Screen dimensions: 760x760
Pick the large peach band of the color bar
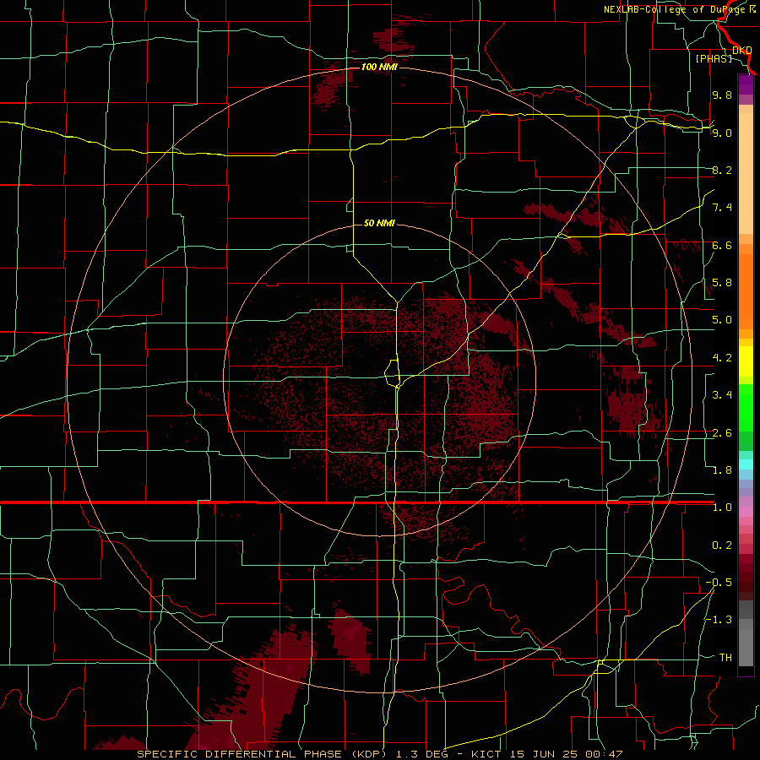tap(746, 175)
